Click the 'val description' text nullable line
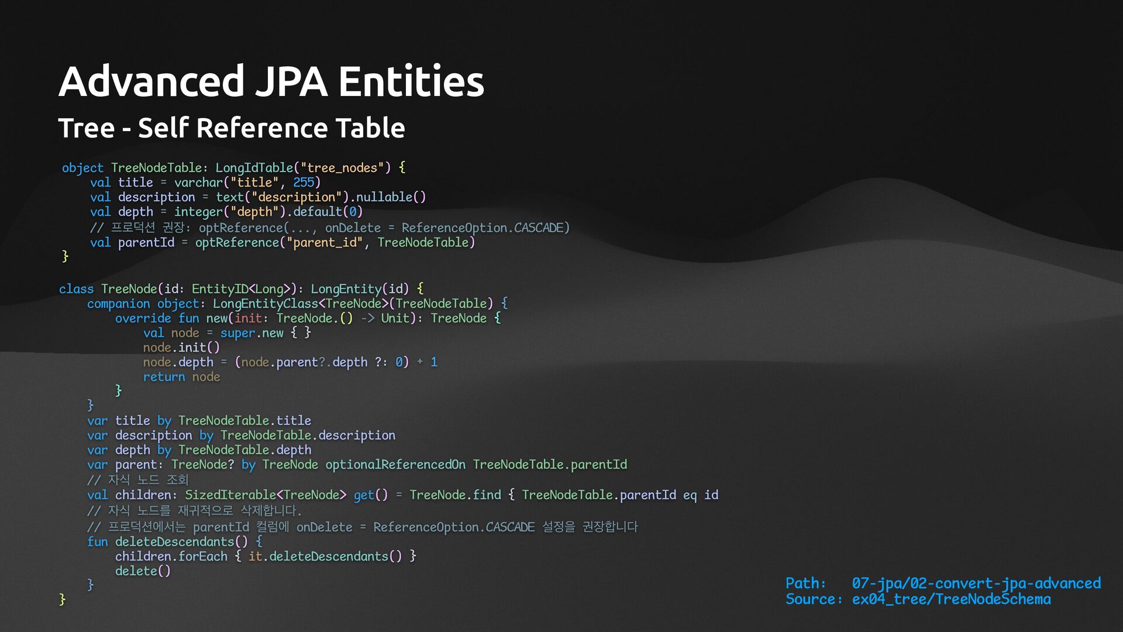Screen dimensions: 1123x632 (x=258, y=197)
